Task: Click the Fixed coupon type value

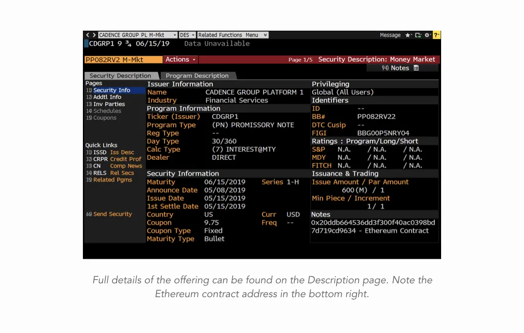Action: click(213, 231)
